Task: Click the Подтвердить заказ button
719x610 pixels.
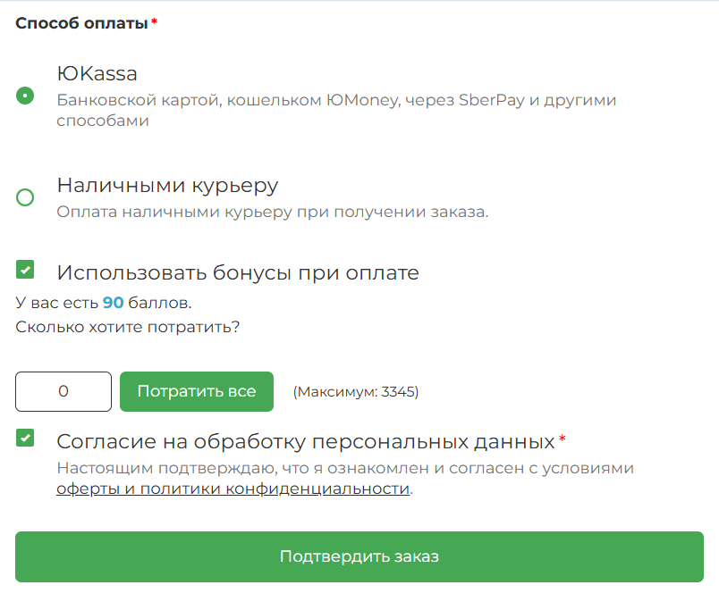Action: coord(359,557)
